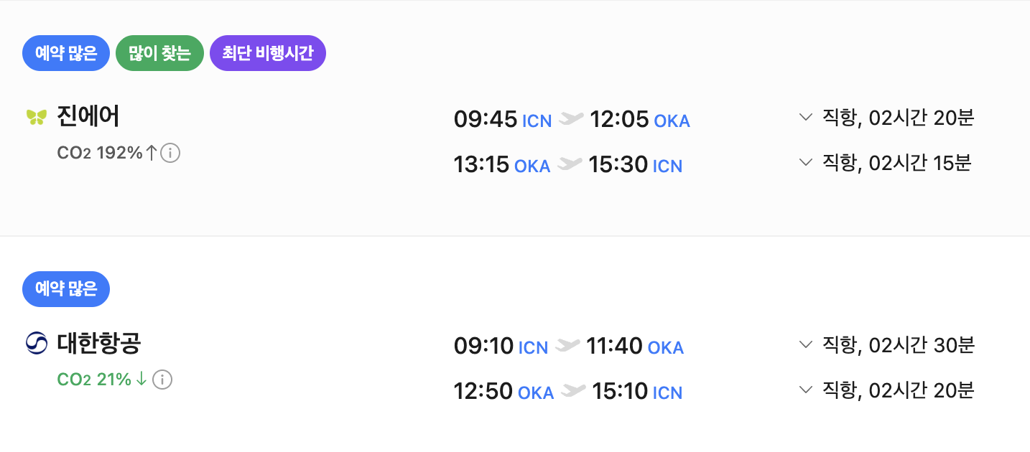Click the green 많이 찾는 badge
Image resolution: width=1030 pixels, height=452 pixels.
pos(159,54)
